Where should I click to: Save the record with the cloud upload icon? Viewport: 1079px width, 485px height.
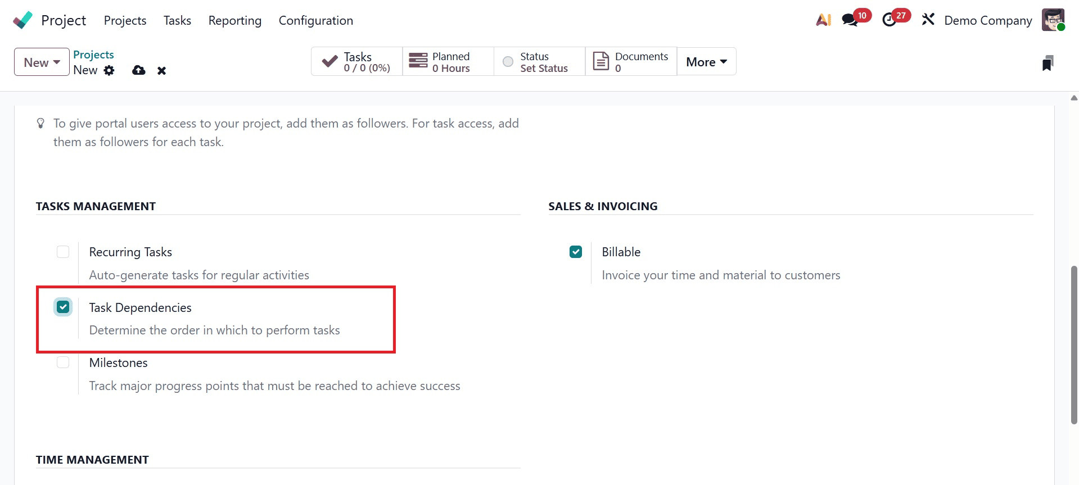[138, 70]
